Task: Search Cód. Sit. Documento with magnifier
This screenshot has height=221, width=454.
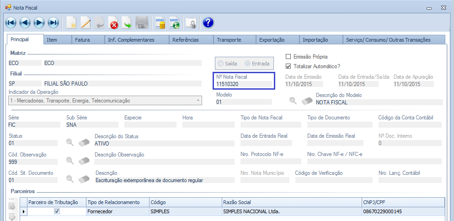Action: 70,179
